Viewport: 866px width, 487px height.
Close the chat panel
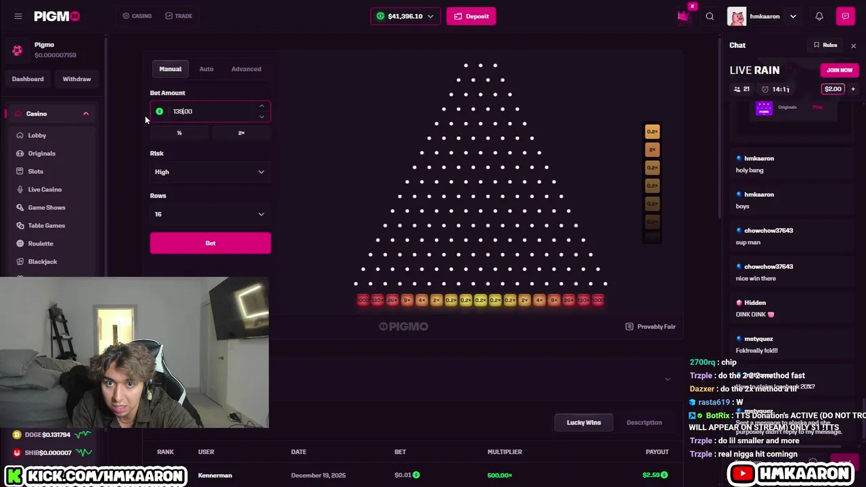coord(853,45)
